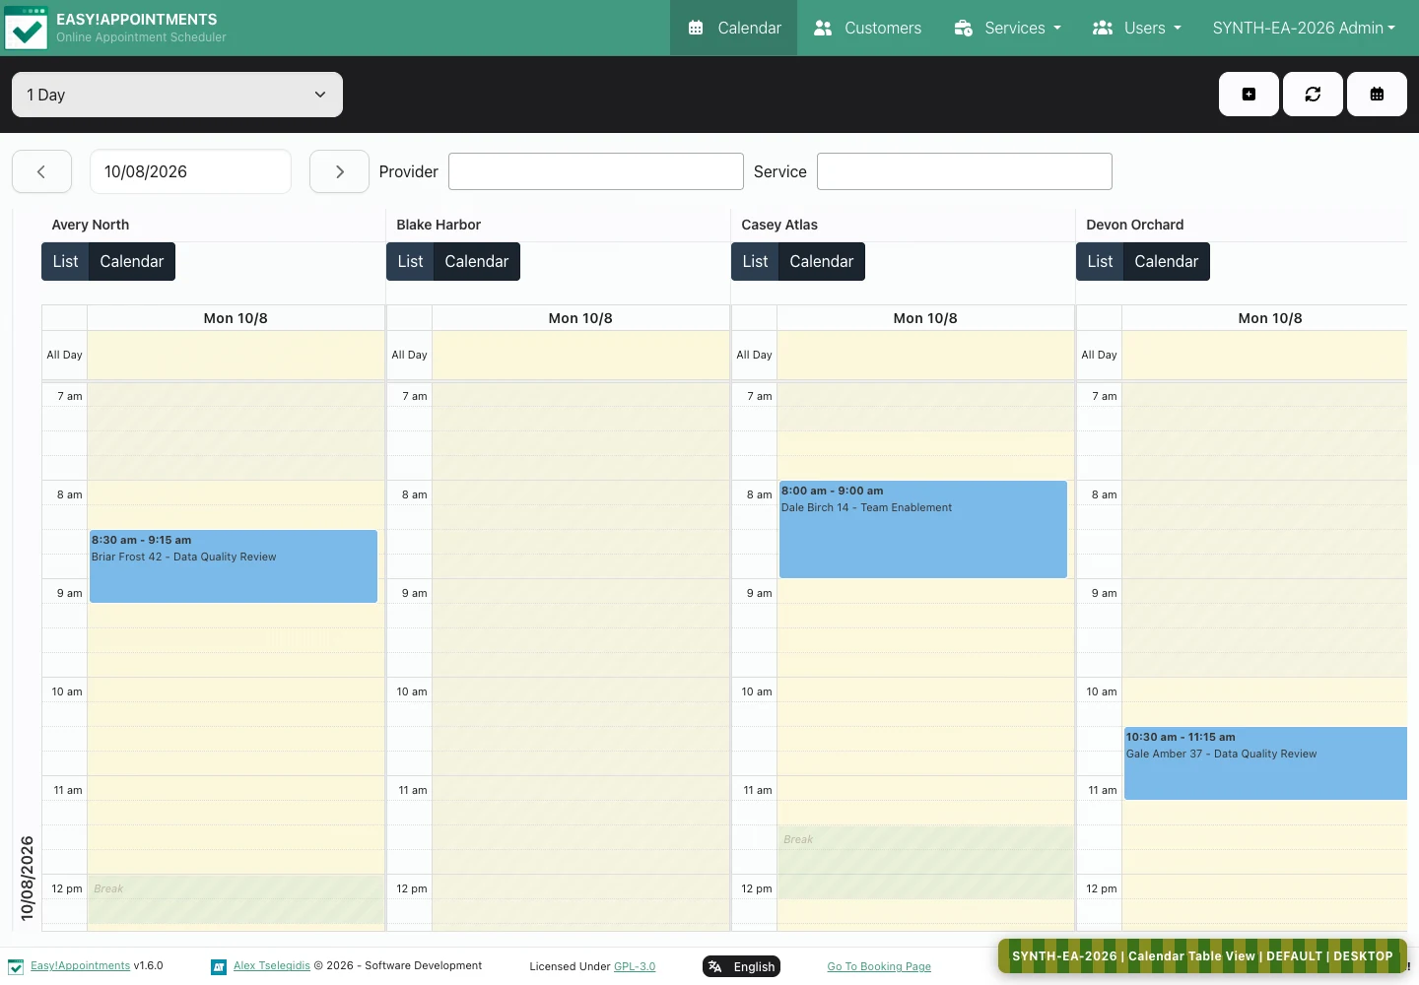Switch Blake Harbor to List view
1419x985 pixels.
click(410, 261)
